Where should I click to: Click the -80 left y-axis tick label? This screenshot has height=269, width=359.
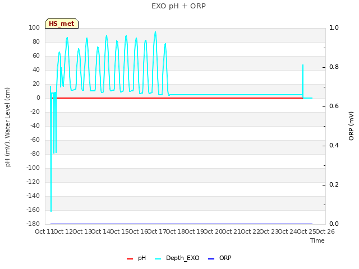[35, 154]
